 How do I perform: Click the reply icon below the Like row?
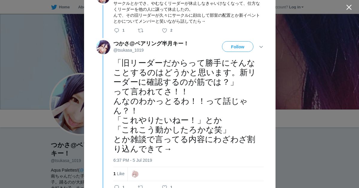click(x=117, y=187)
